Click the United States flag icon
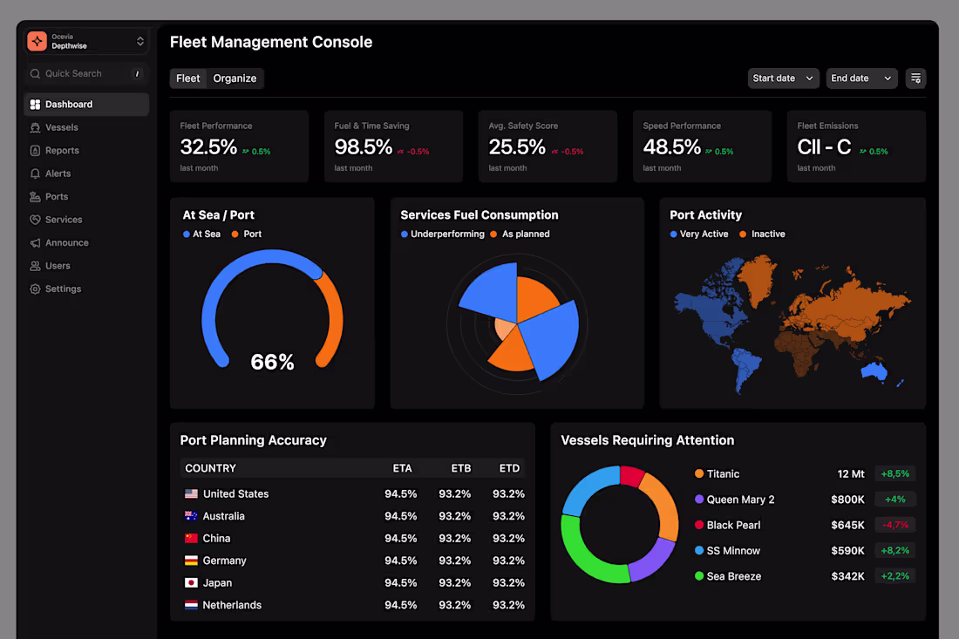959x639 pixels. click(192, 493)
